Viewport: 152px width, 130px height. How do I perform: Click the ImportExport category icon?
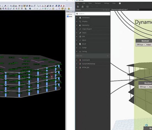(x=80, y=29)
